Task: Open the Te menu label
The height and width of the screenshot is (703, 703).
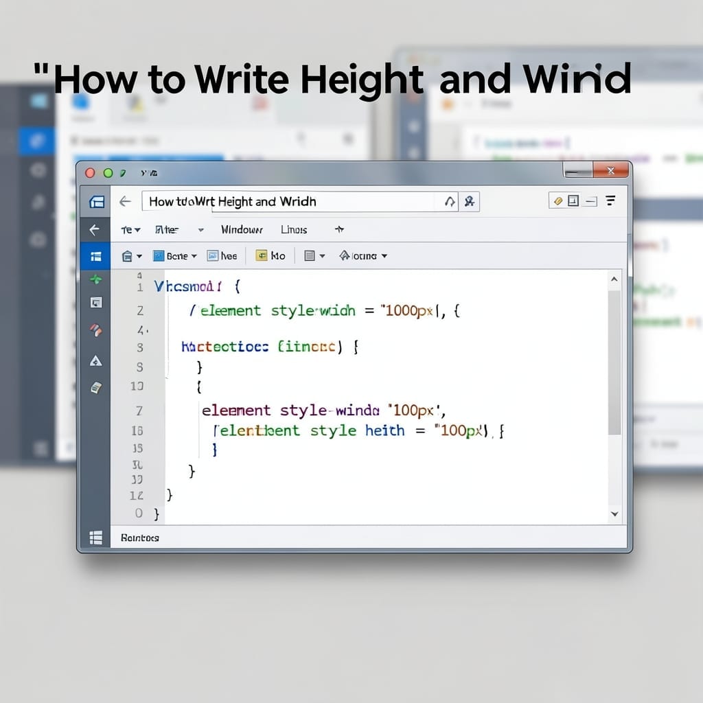Action: [126, 230]
